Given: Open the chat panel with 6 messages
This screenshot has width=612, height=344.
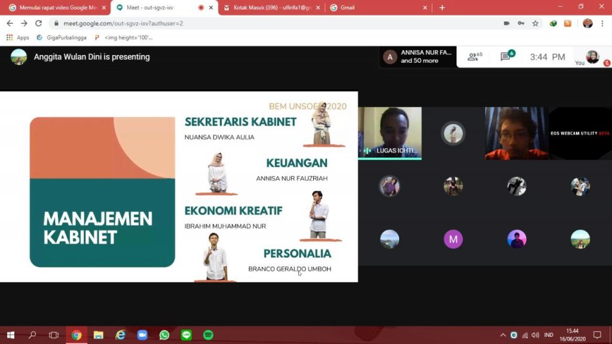Looking at the screenshot, I should point(506,57).
